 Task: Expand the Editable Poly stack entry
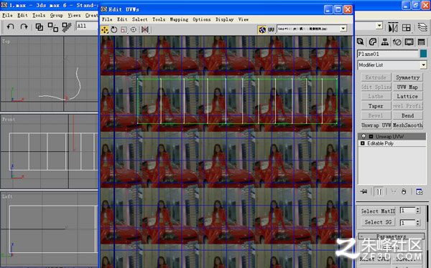click(x=363, y=143)
